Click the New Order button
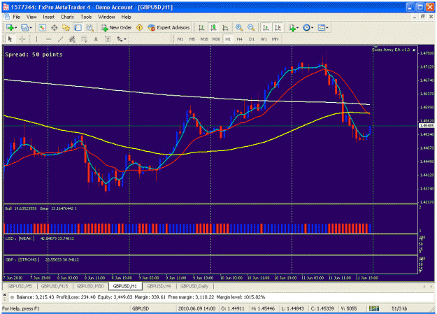Viewport: 437px width, 314px height. point(117,27)
